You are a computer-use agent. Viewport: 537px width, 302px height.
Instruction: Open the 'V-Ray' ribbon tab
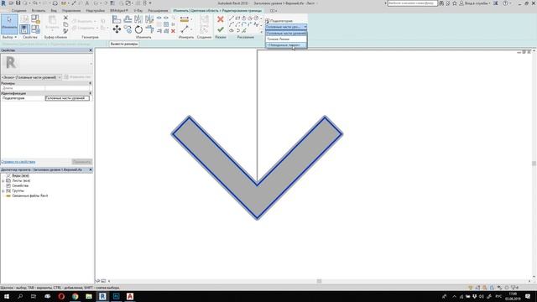138,11
